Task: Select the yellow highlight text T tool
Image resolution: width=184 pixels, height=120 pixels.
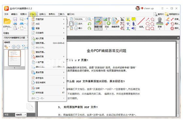Action: [128, 19]
